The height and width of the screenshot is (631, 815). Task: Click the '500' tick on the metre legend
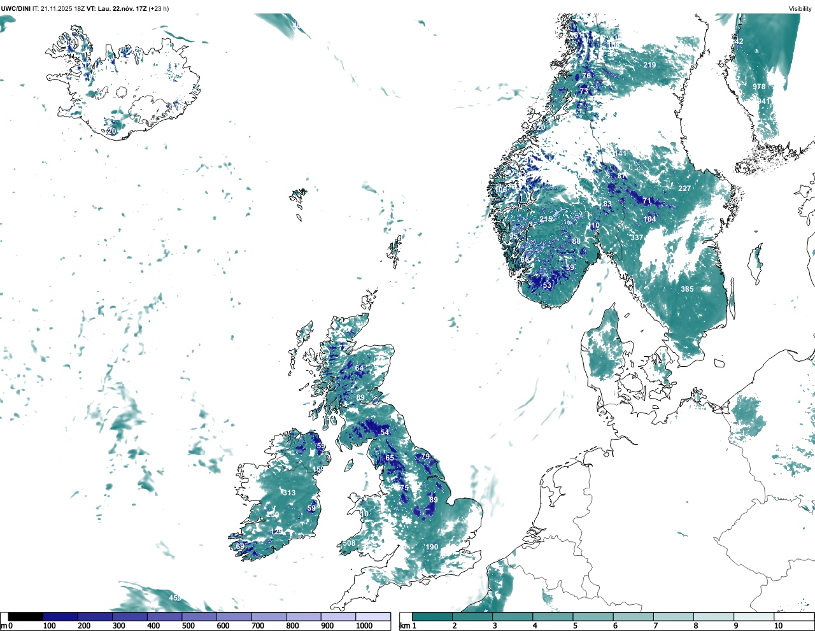tap(188, 626)
